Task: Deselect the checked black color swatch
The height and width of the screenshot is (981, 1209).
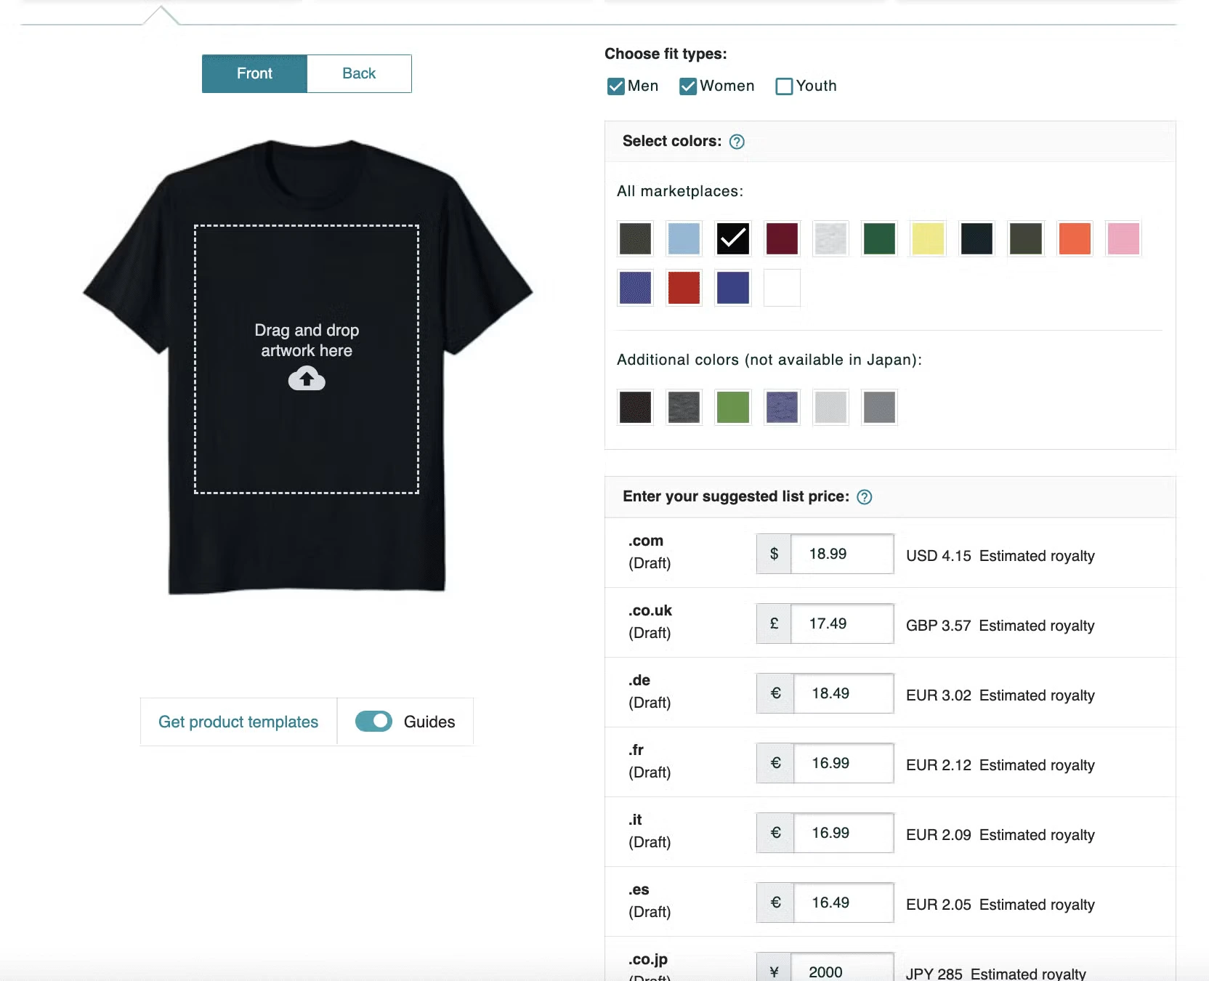Action: point(732,238)
